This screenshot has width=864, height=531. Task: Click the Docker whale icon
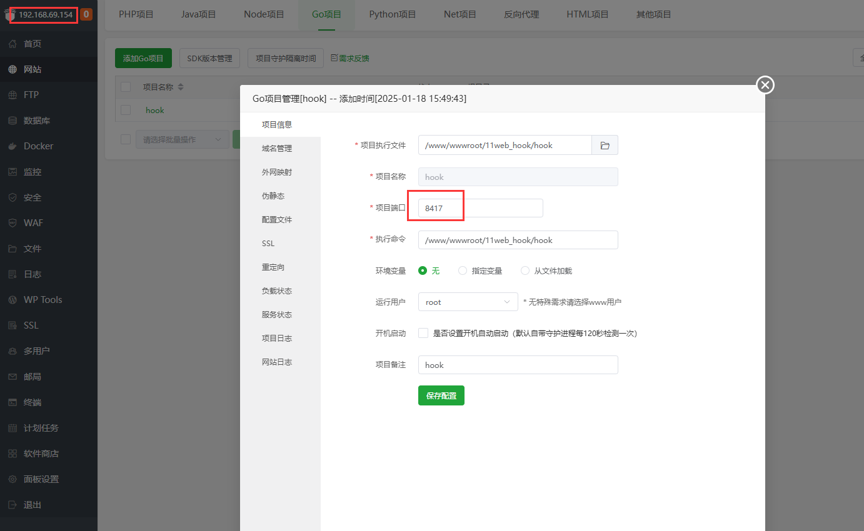pos(13,146)
